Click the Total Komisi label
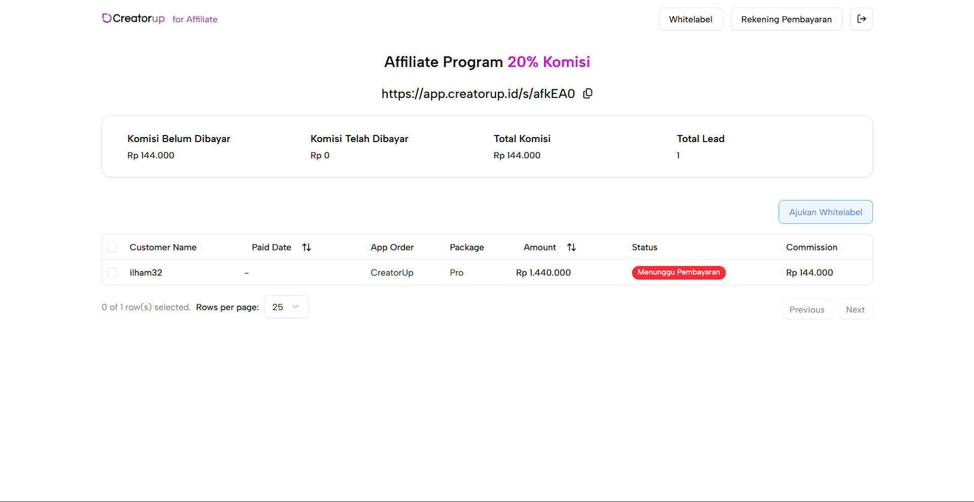Screen dimensions: 974x502 (522, 139)
